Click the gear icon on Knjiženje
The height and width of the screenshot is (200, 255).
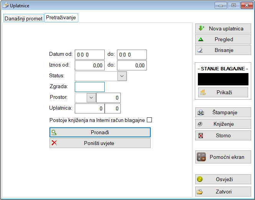pos(200,124)
